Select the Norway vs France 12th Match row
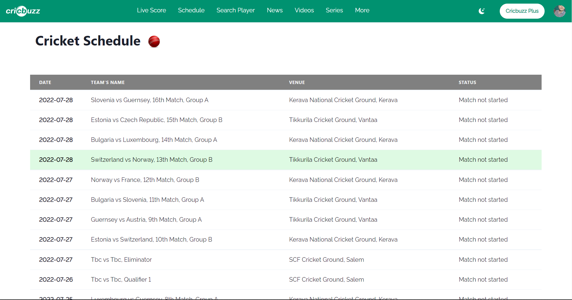This screenshot has width=572, height=300. tap(145, 180)
